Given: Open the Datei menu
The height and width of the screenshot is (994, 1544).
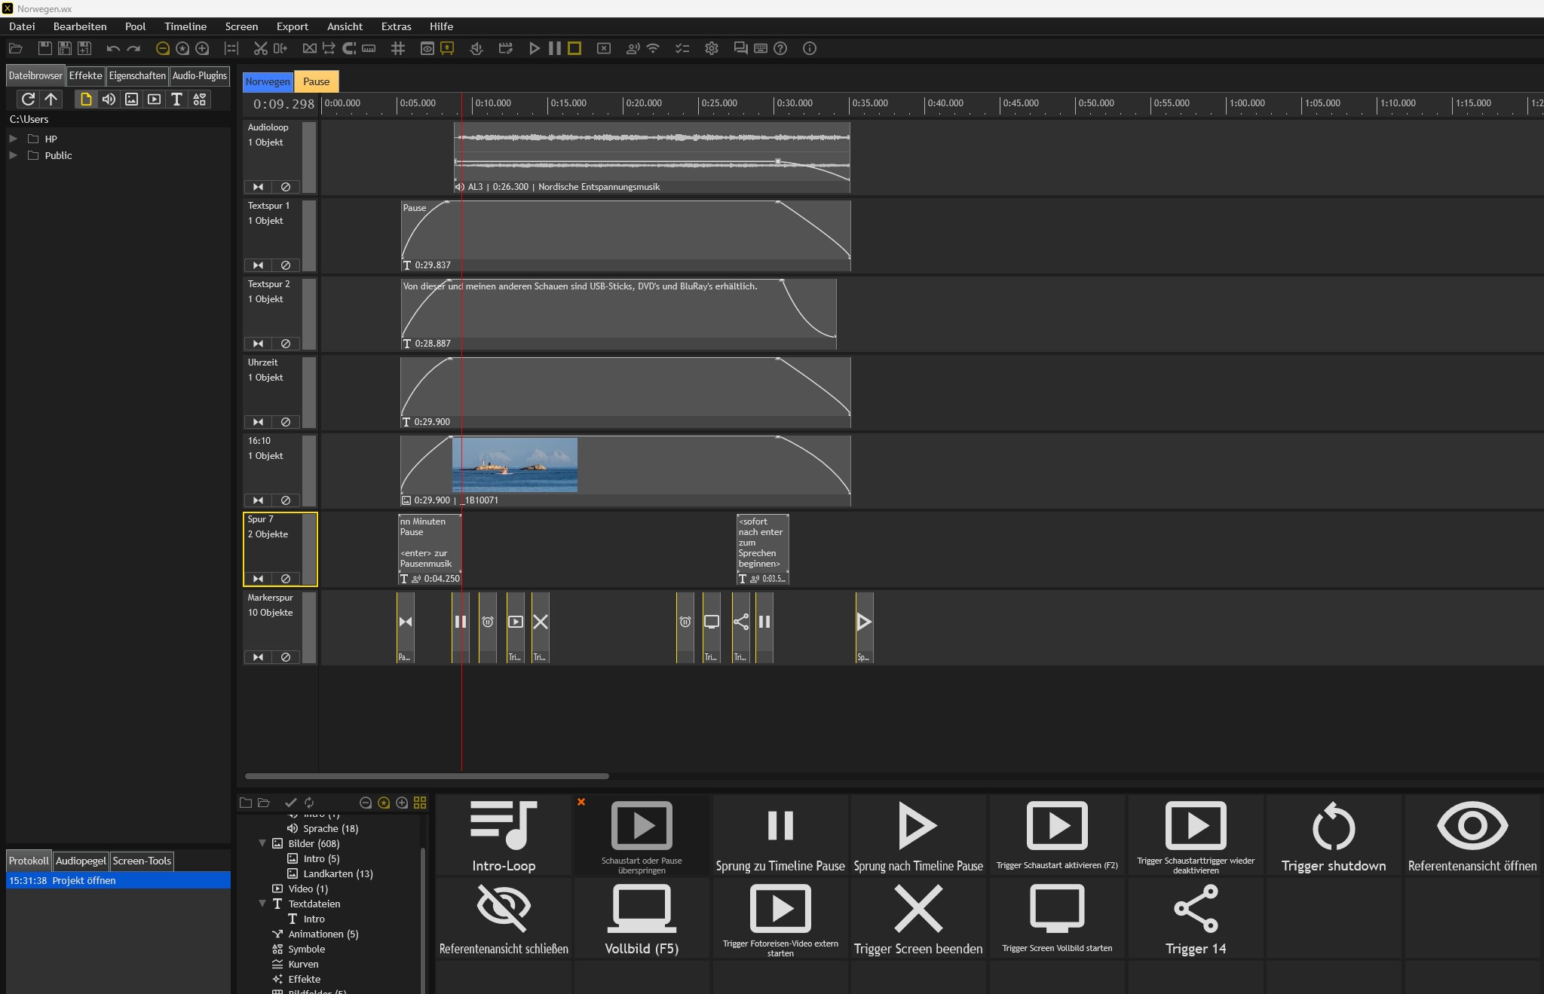Looking at the screenshot, I should click(22, 26).
